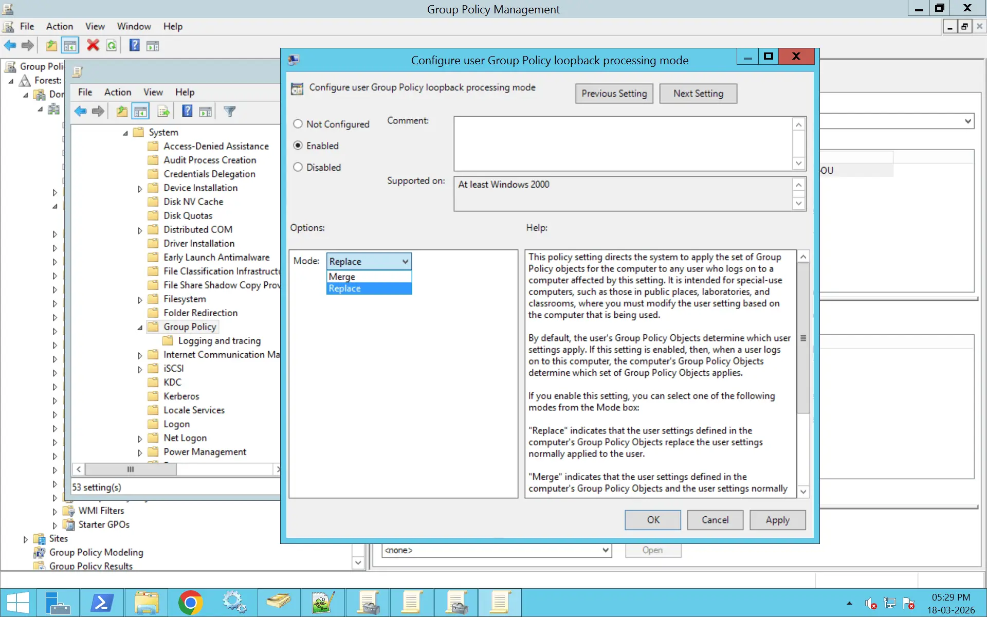The image size is (987, 617).
Task: Open the Action menu in the editor
Action: pyautogui.click(x=118, y=92)
